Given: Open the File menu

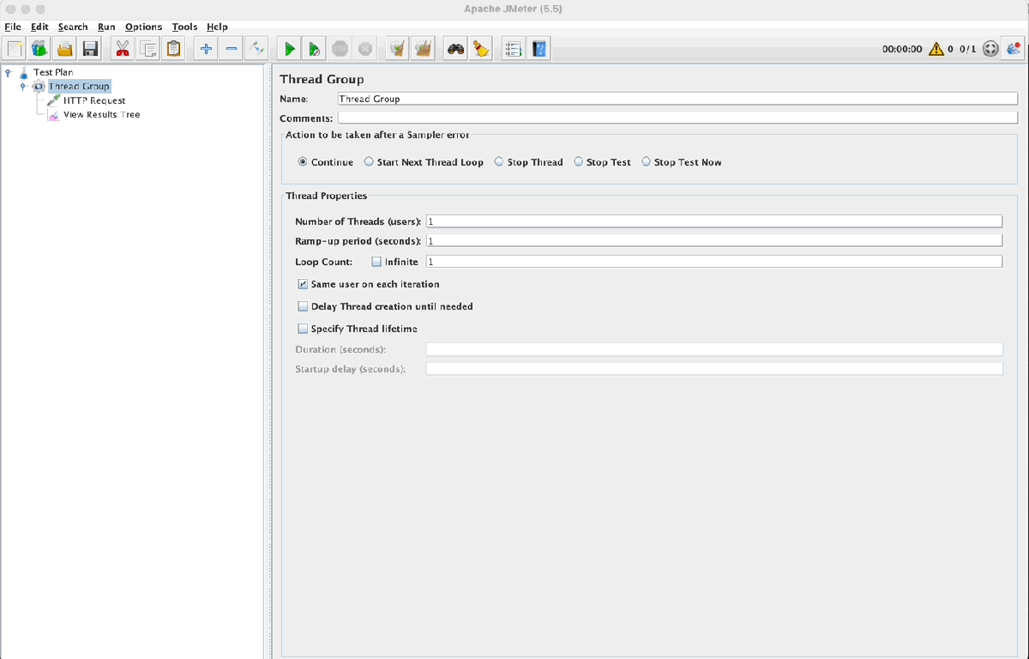Looking at the screenshot, I should (13, 27).
